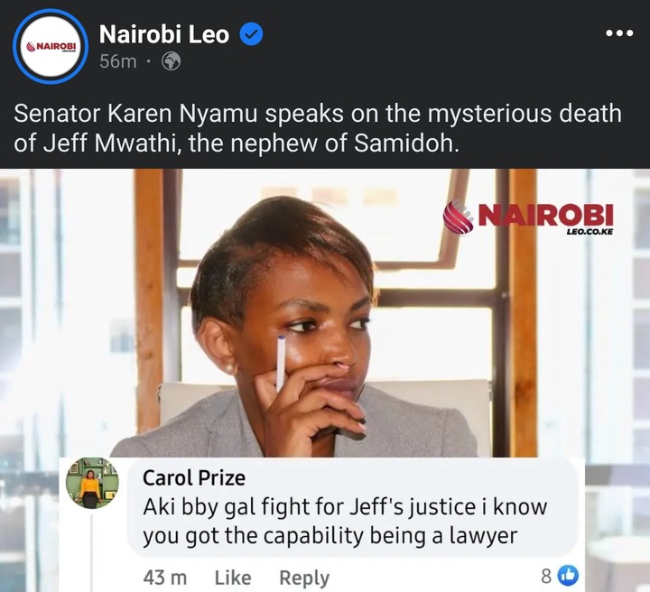650x592 pixels.
Task: Open Carol Prize's profile avatar
Action: click(92, 483)
